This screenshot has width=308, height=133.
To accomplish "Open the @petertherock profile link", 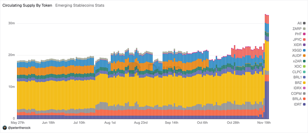I will coord(19,128).
